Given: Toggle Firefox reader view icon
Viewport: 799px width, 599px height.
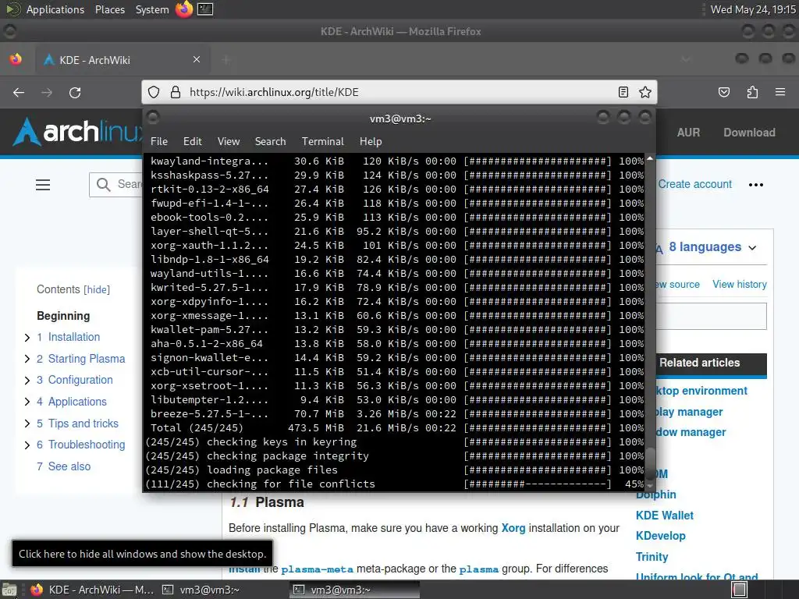Looking at the screenshot, I should coord(623,92).
